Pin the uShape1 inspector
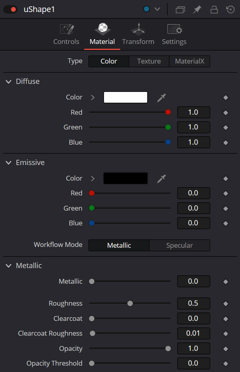This screenshot has height=372, width=240. pos(197,10)
